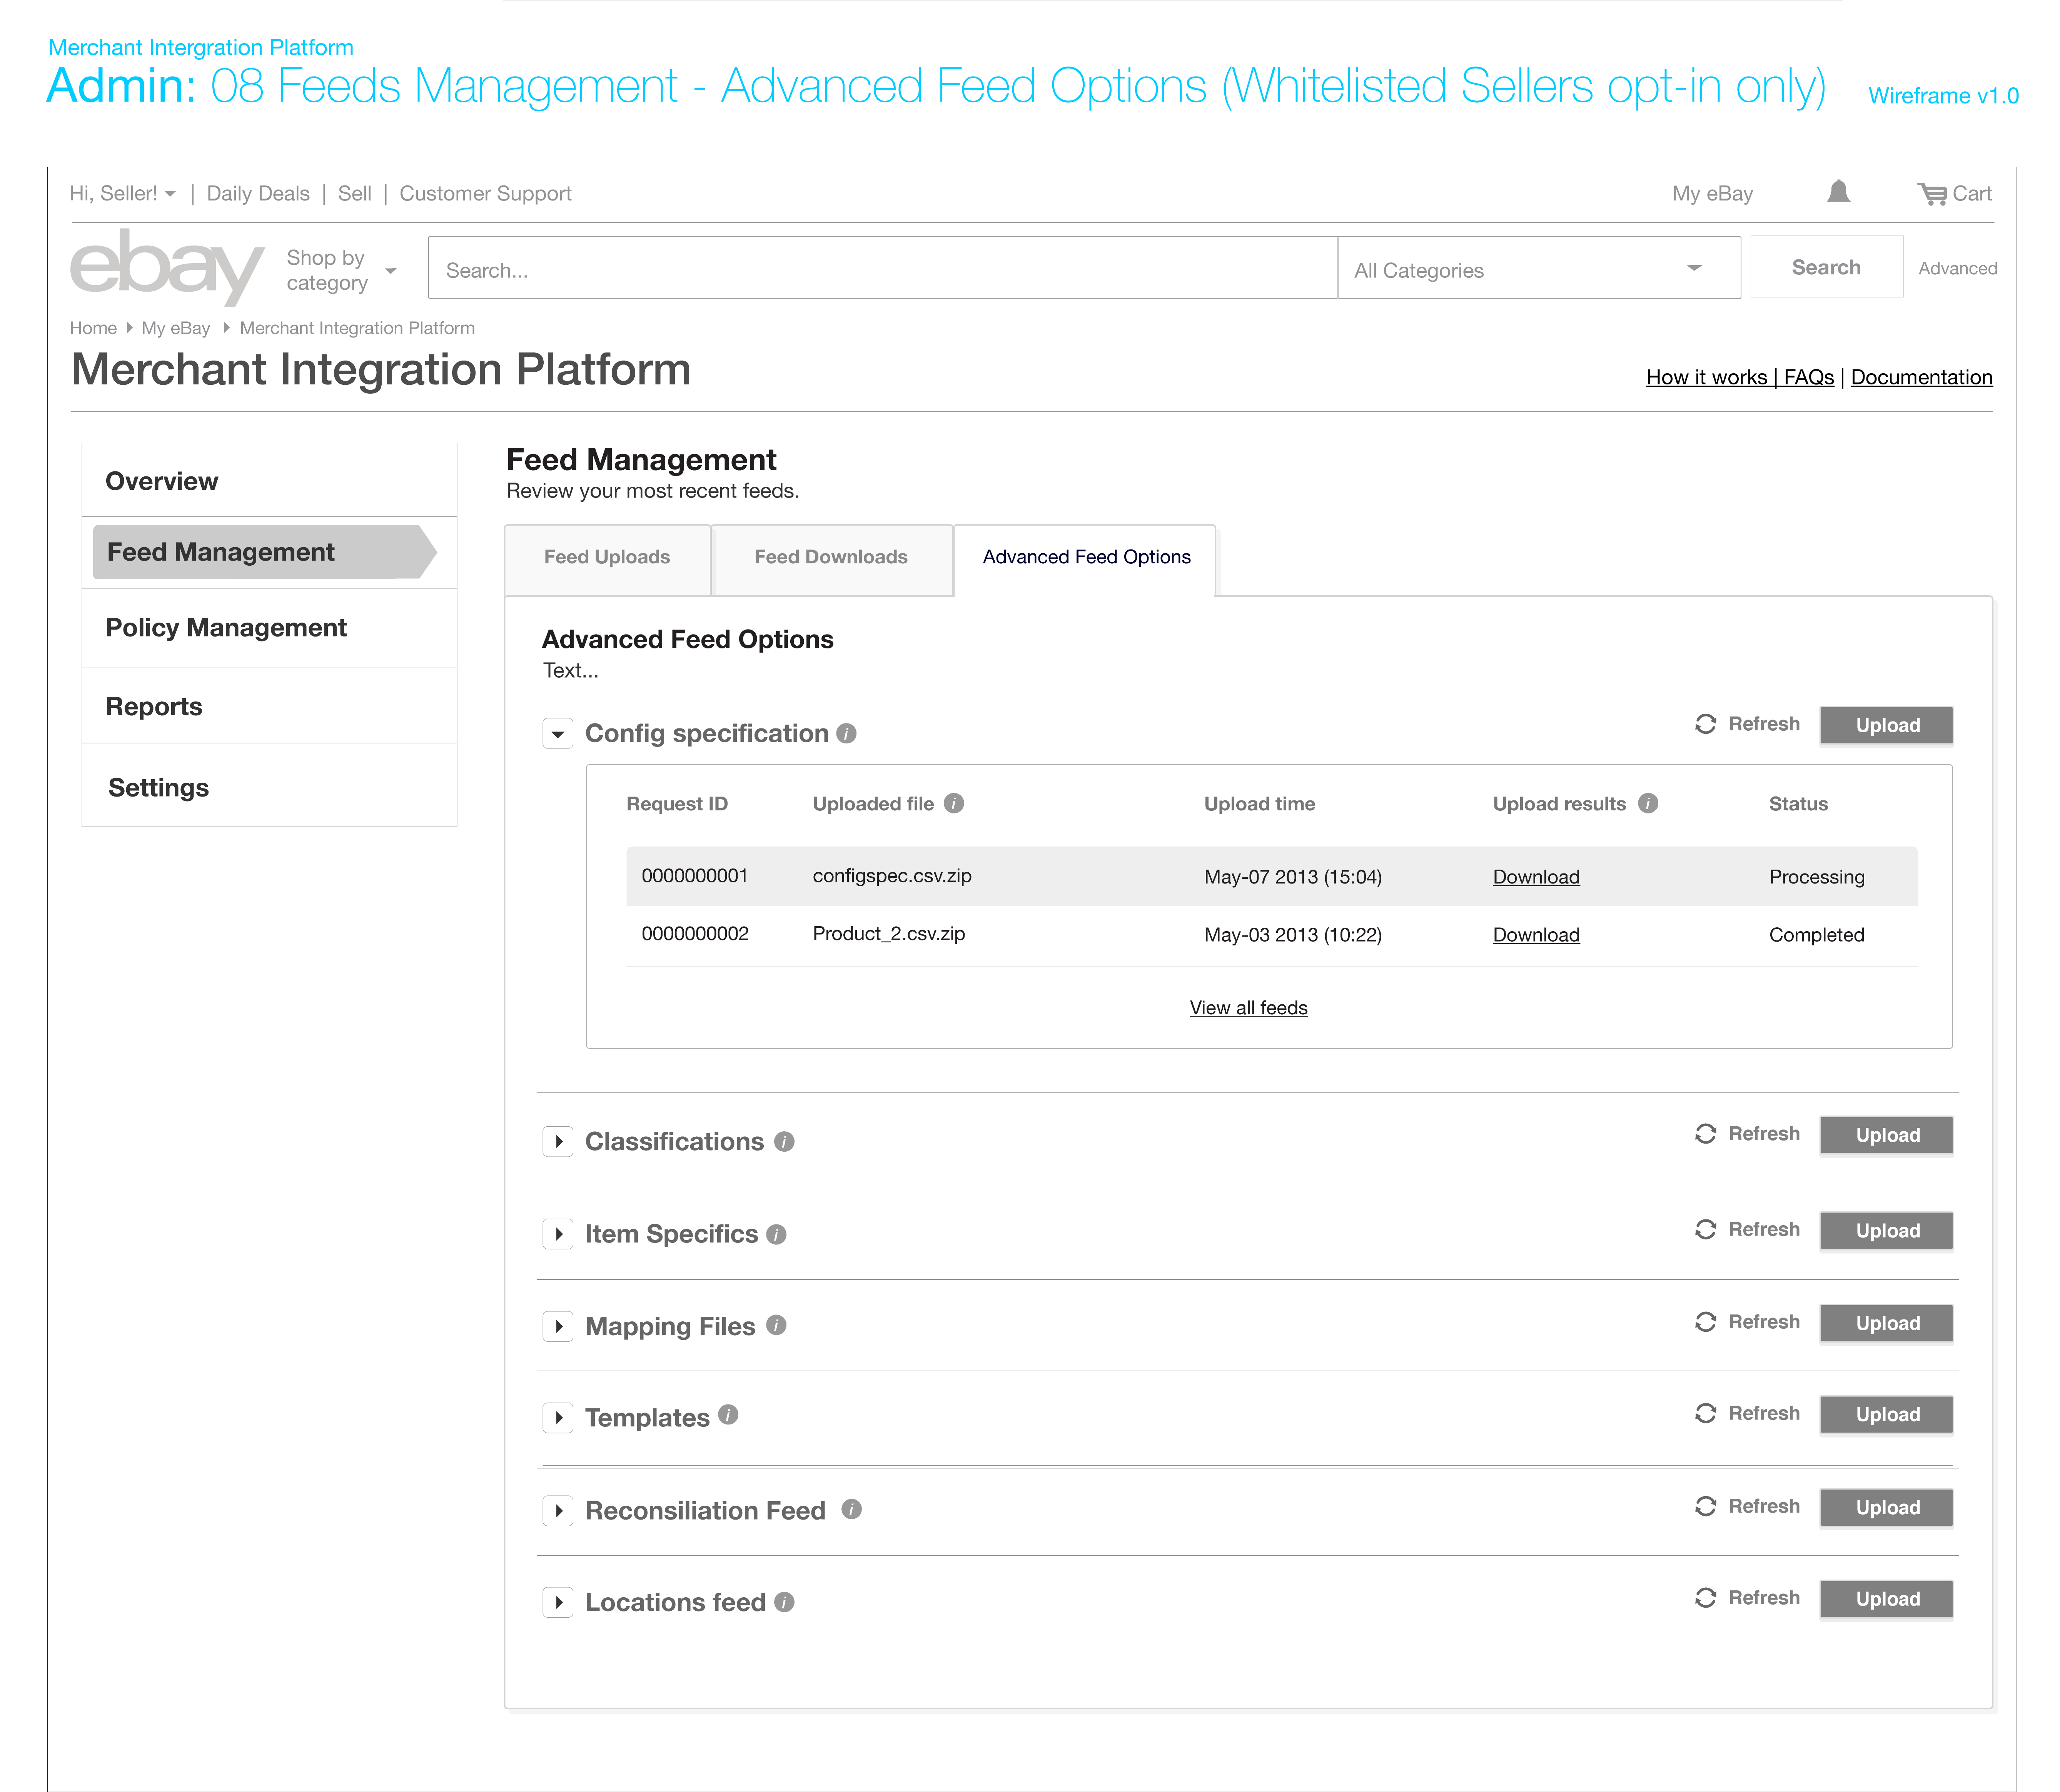Refresh the Item Specifics section
Image resolution: width=2060 pixels, height=1792 pixels.
coord(1747,1230)
